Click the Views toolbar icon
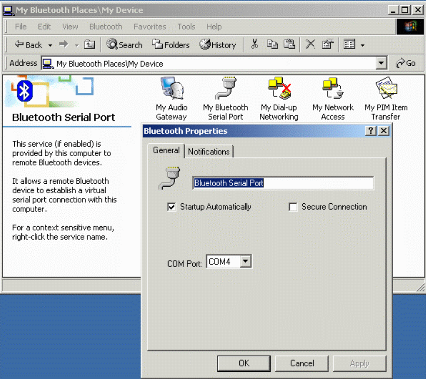 tap(349, 44)
